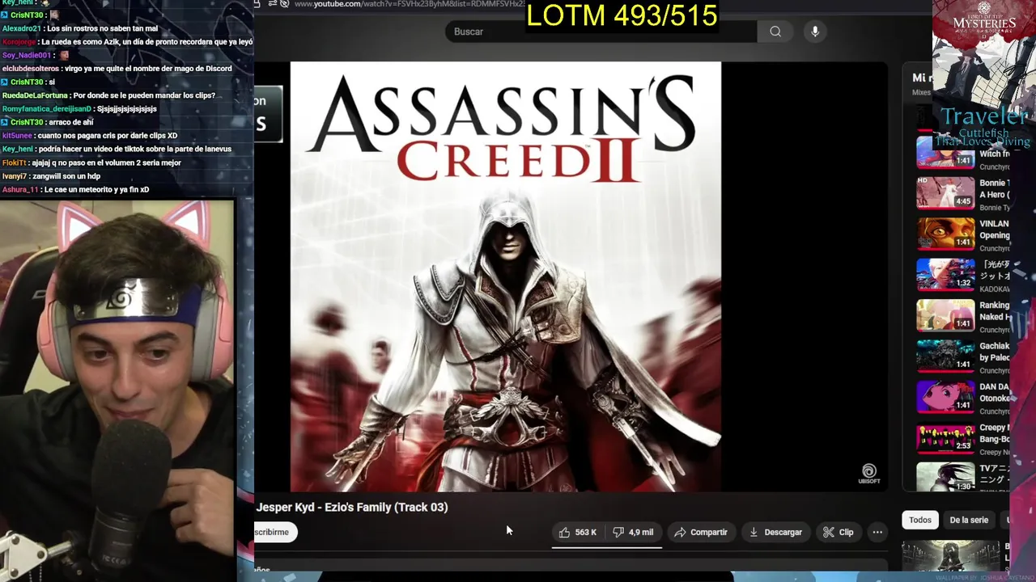1036x582 pixels.
Task: Click kit5unee chat message about clips
Action: tap(107, 136)
